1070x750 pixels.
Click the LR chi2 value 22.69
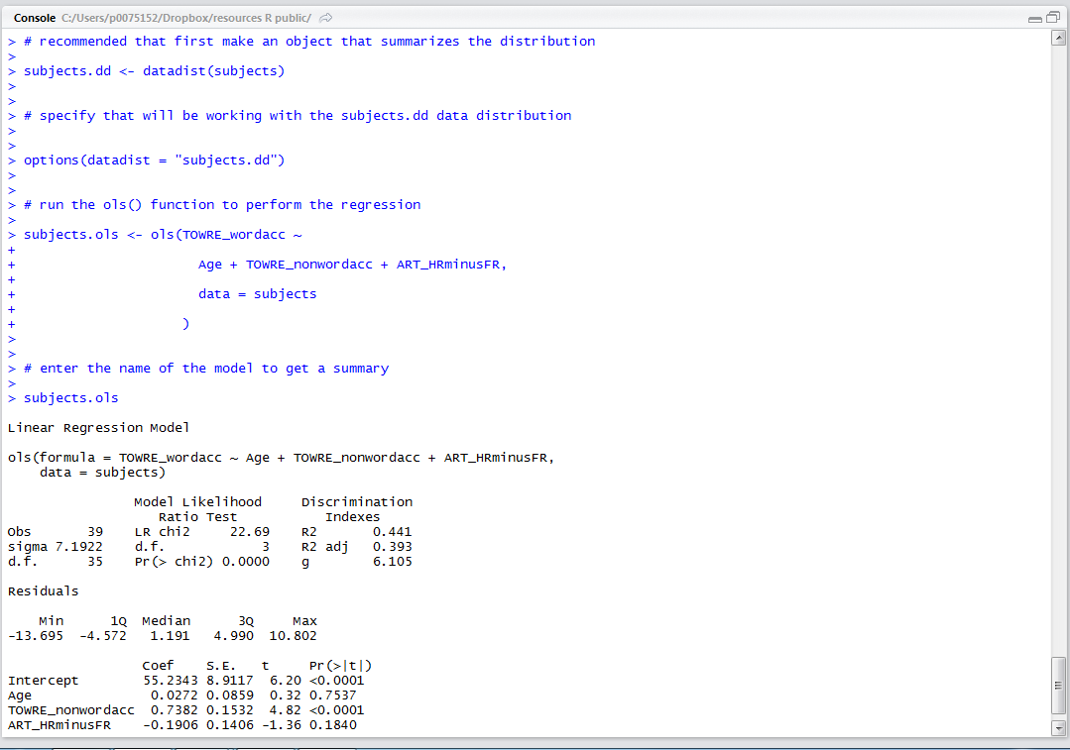pos(249,532)
